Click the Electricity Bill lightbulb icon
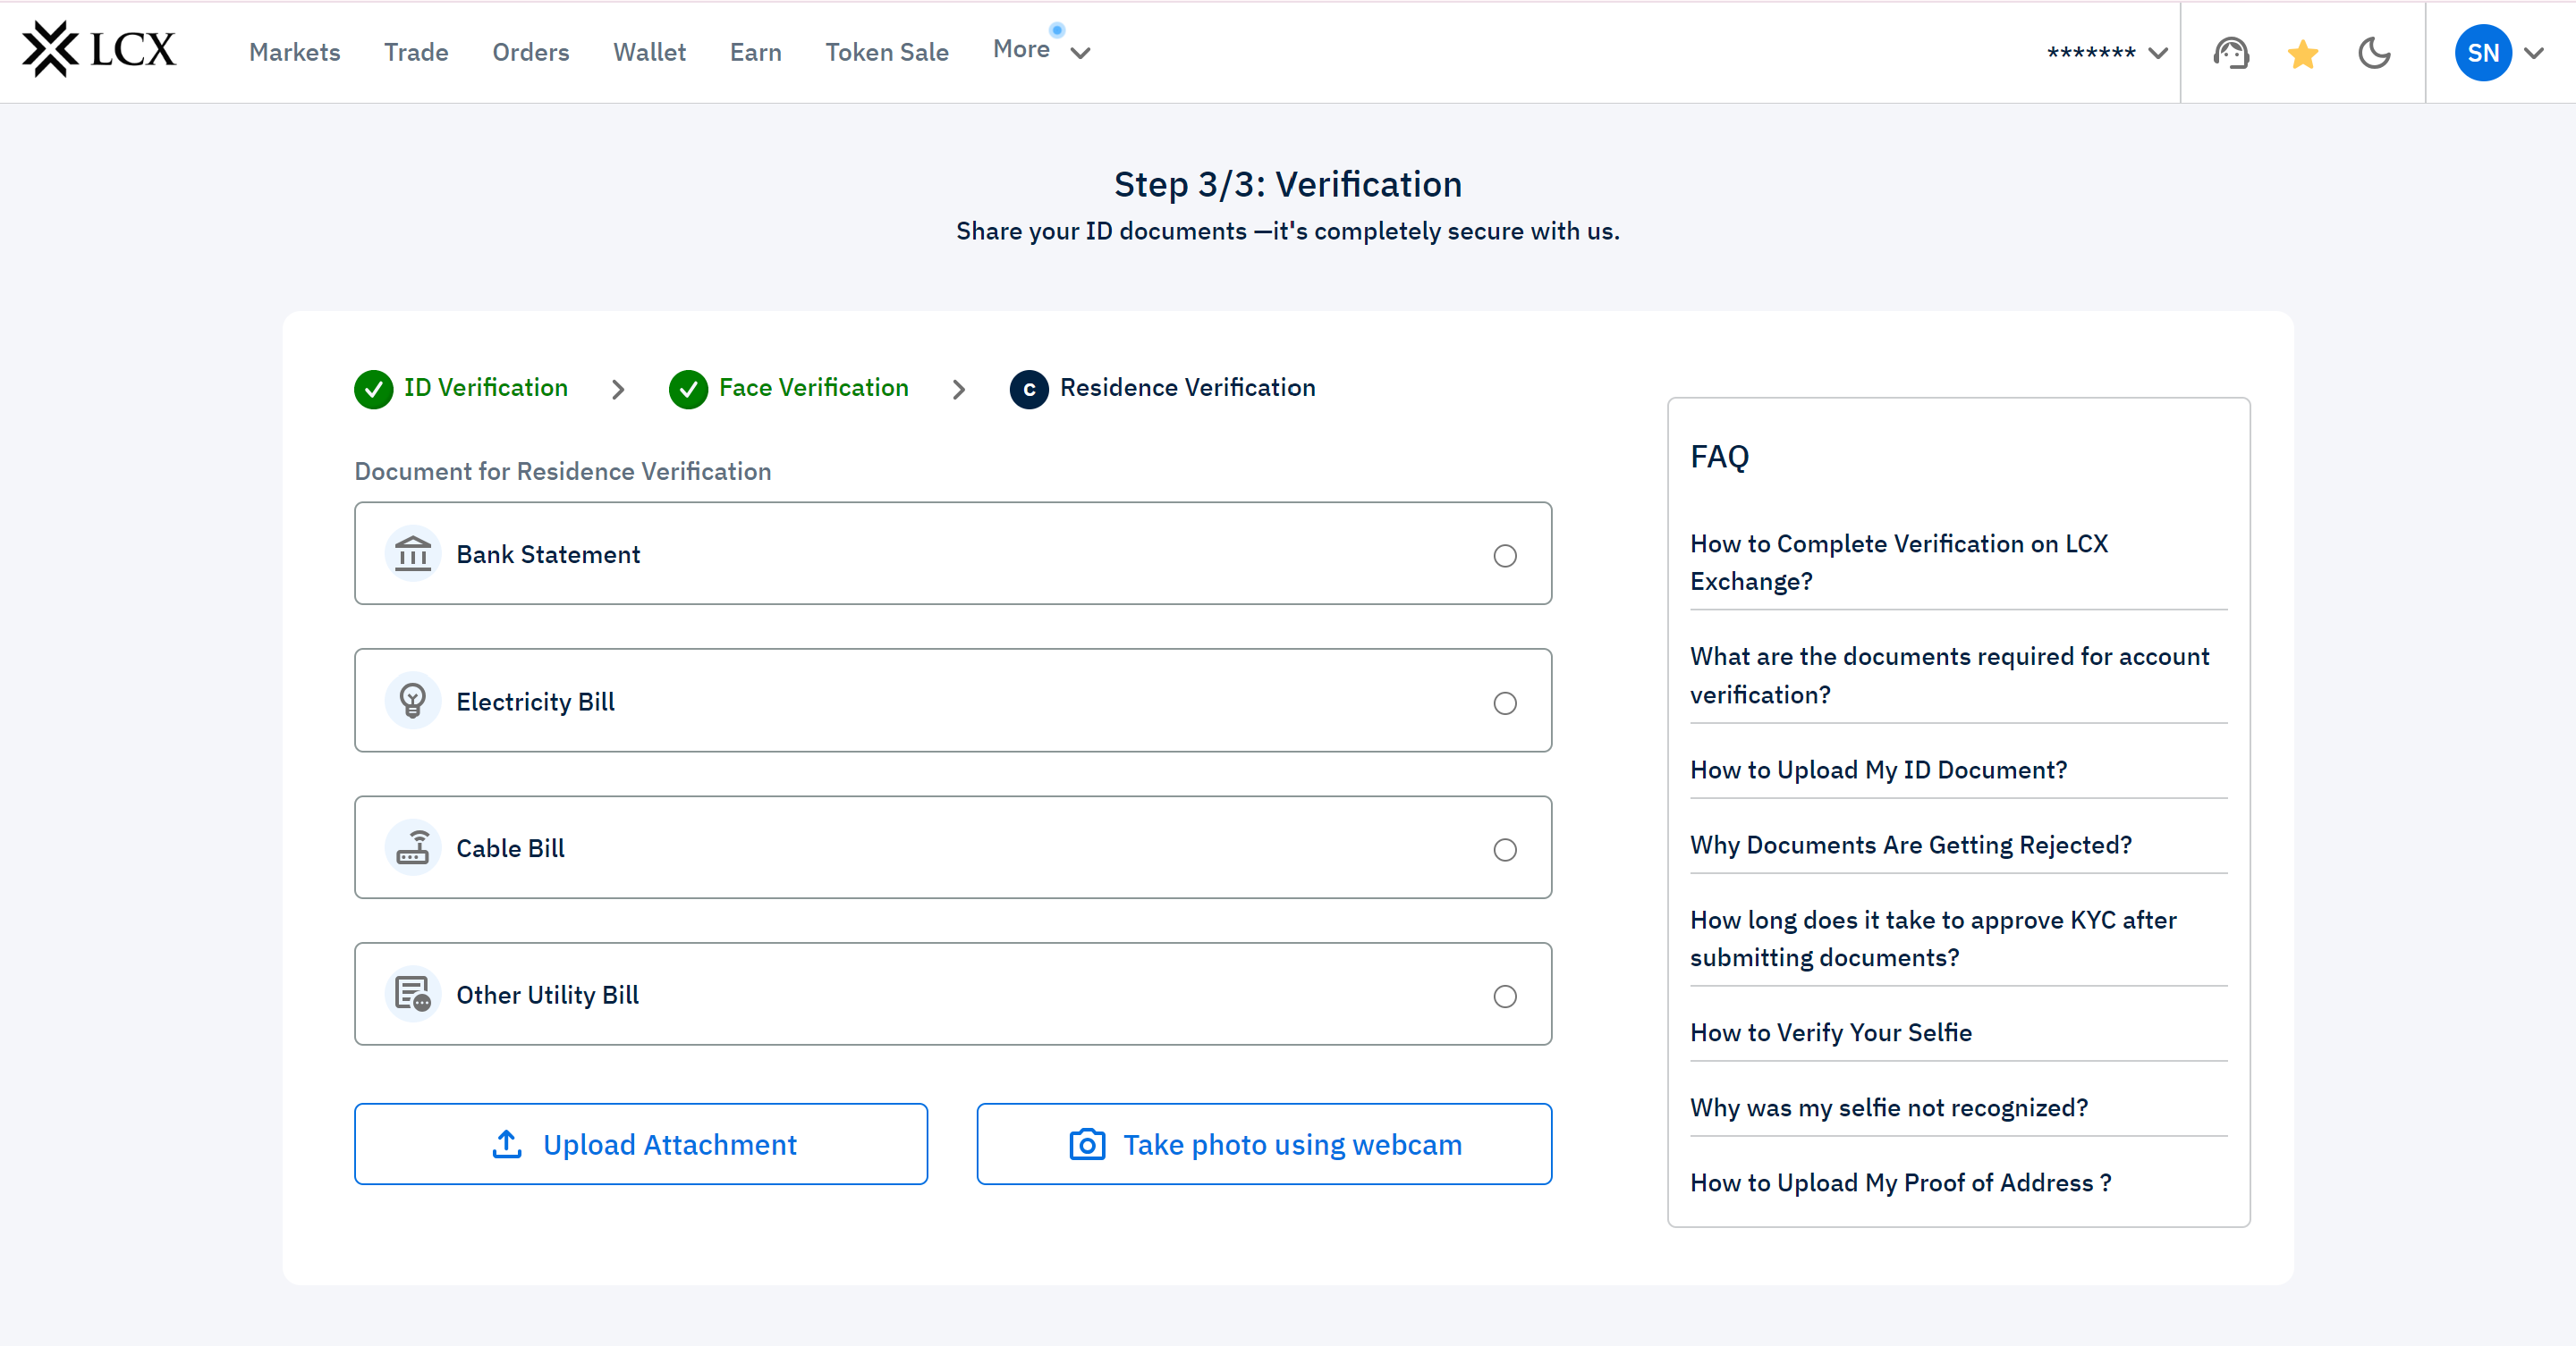Screen dimensions: 2576x1346 coord(412,701)
